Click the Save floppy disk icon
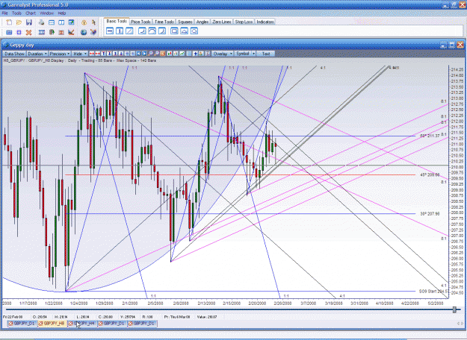The image size is (467, 340). [29, 22]
